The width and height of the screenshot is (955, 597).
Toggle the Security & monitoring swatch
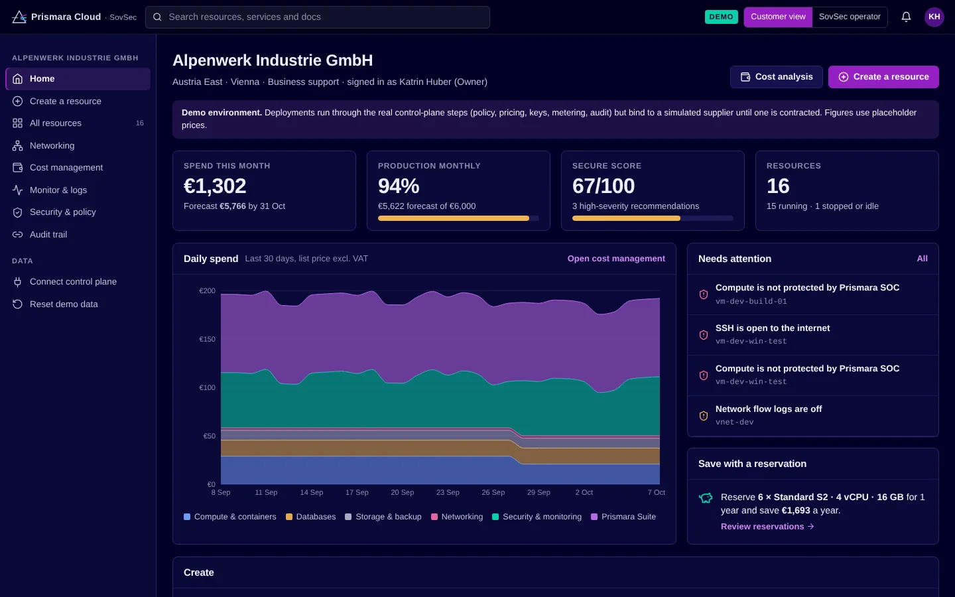tap(495, 517)
